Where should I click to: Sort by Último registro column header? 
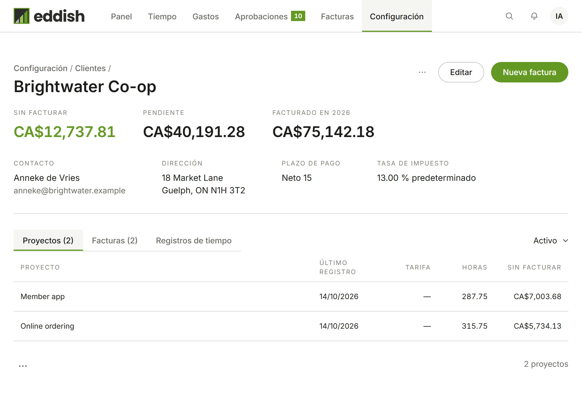338,267
